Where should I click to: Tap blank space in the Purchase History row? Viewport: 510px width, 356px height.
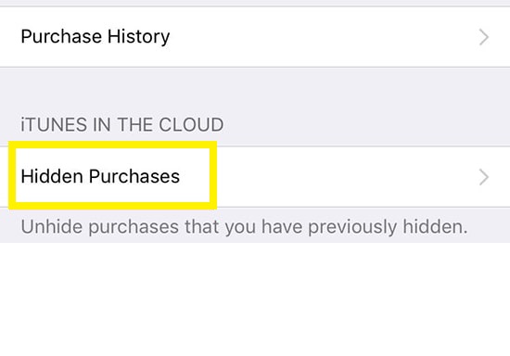point(322,37)
